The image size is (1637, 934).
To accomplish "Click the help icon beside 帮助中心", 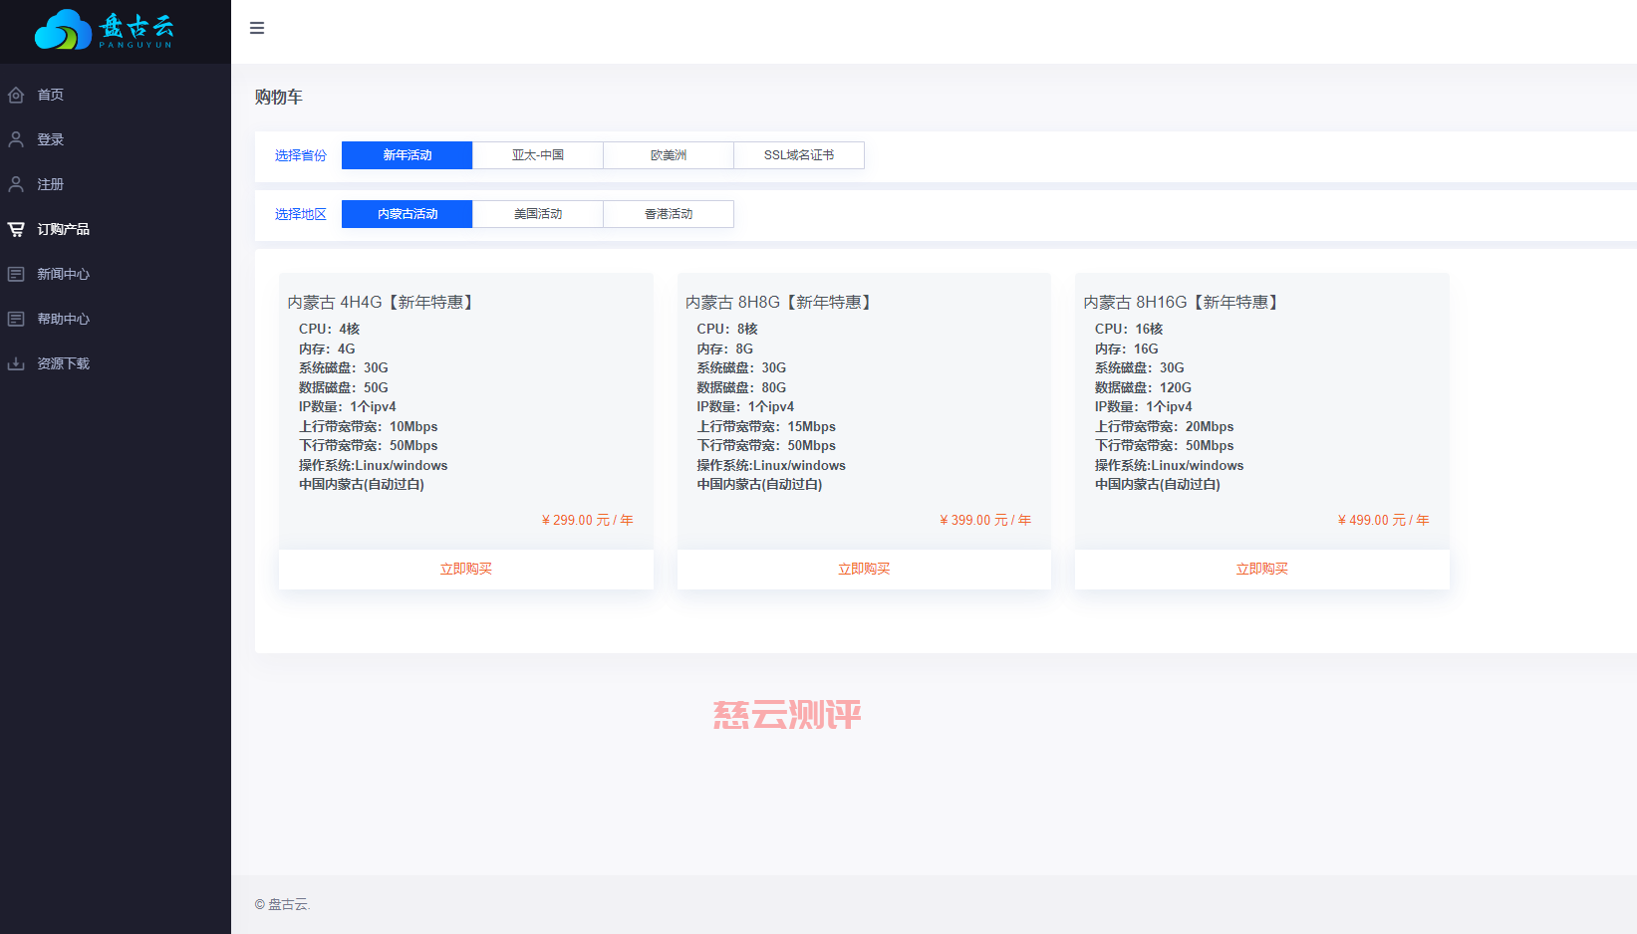I will [x=16, y=318].
